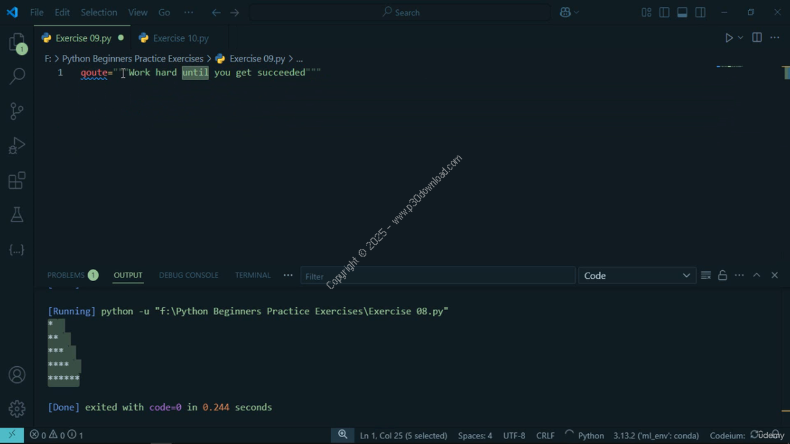
Task: Select interpreter 3.13.2 ml_env conda
Action: [656, 435]
